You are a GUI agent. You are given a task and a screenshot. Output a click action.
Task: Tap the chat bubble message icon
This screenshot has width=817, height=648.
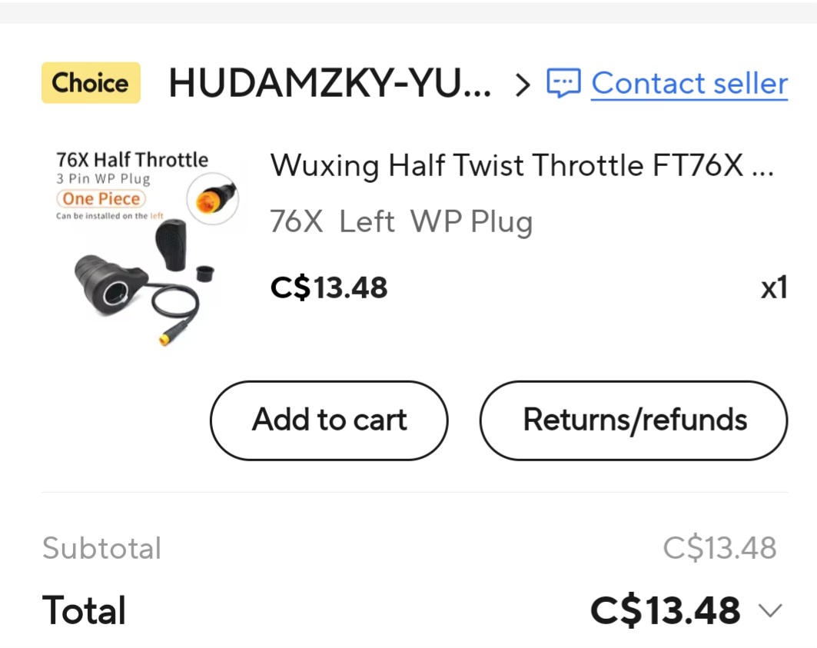(x=563, y=83)
